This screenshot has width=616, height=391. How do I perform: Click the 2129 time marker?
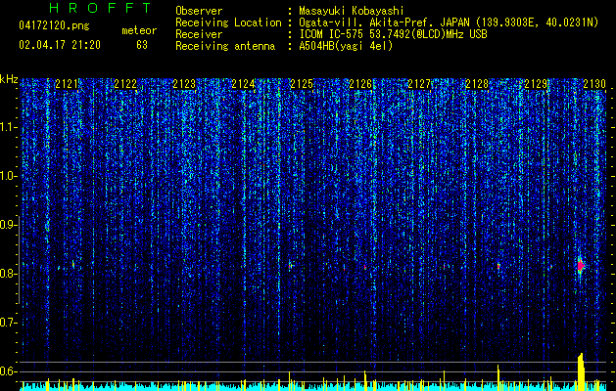(537, 84)
